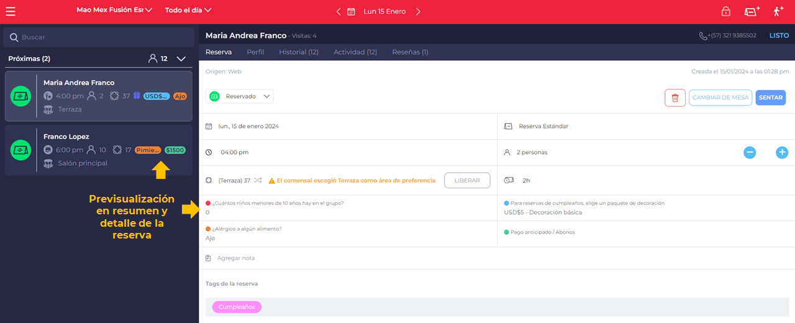The image size is (795, 323).
Task: Open the Todo el día shift dropdown
Action: pyautogui.click(x=188, y=11)
